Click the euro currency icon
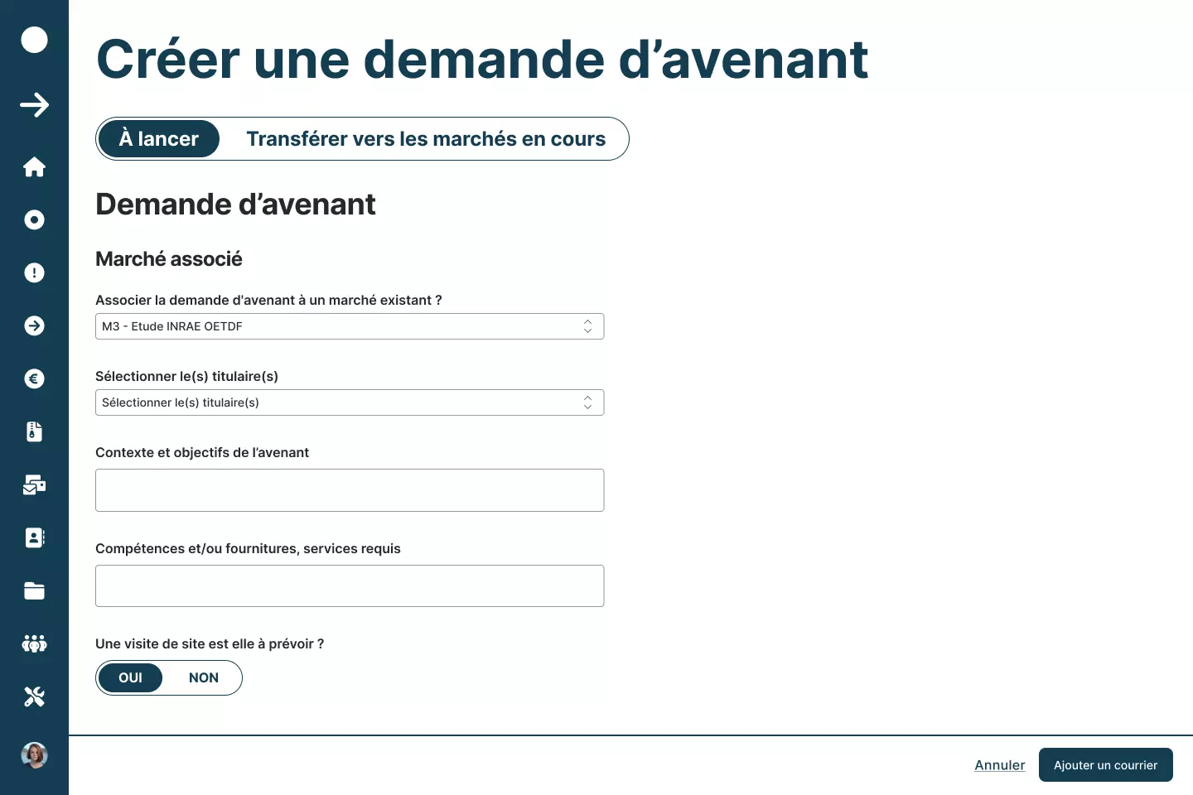This screenshot has width=1193, height=795. [34, 379]
